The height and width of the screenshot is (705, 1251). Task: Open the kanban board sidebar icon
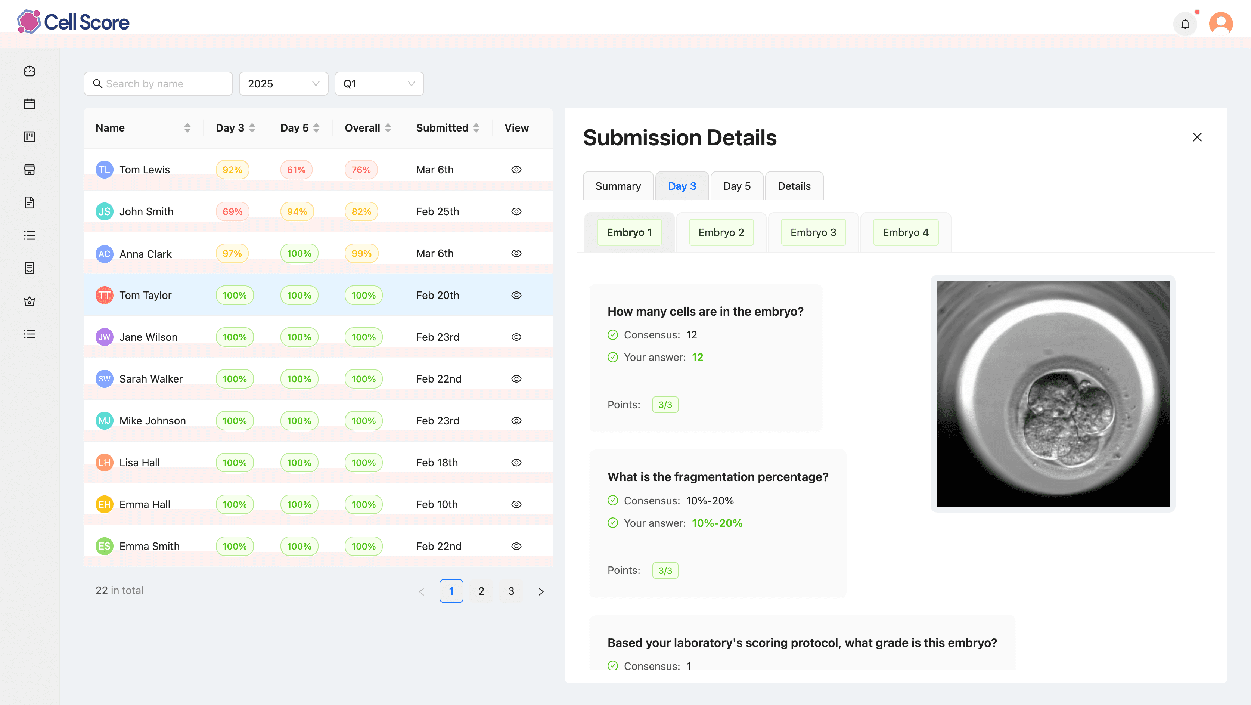pos(30,136)
